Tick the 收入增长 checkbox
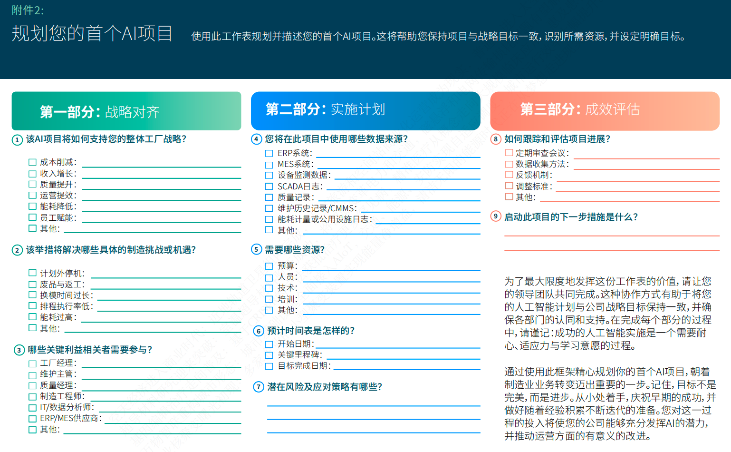The width and height of the screenshot is (731, 452). coord(32,174)
